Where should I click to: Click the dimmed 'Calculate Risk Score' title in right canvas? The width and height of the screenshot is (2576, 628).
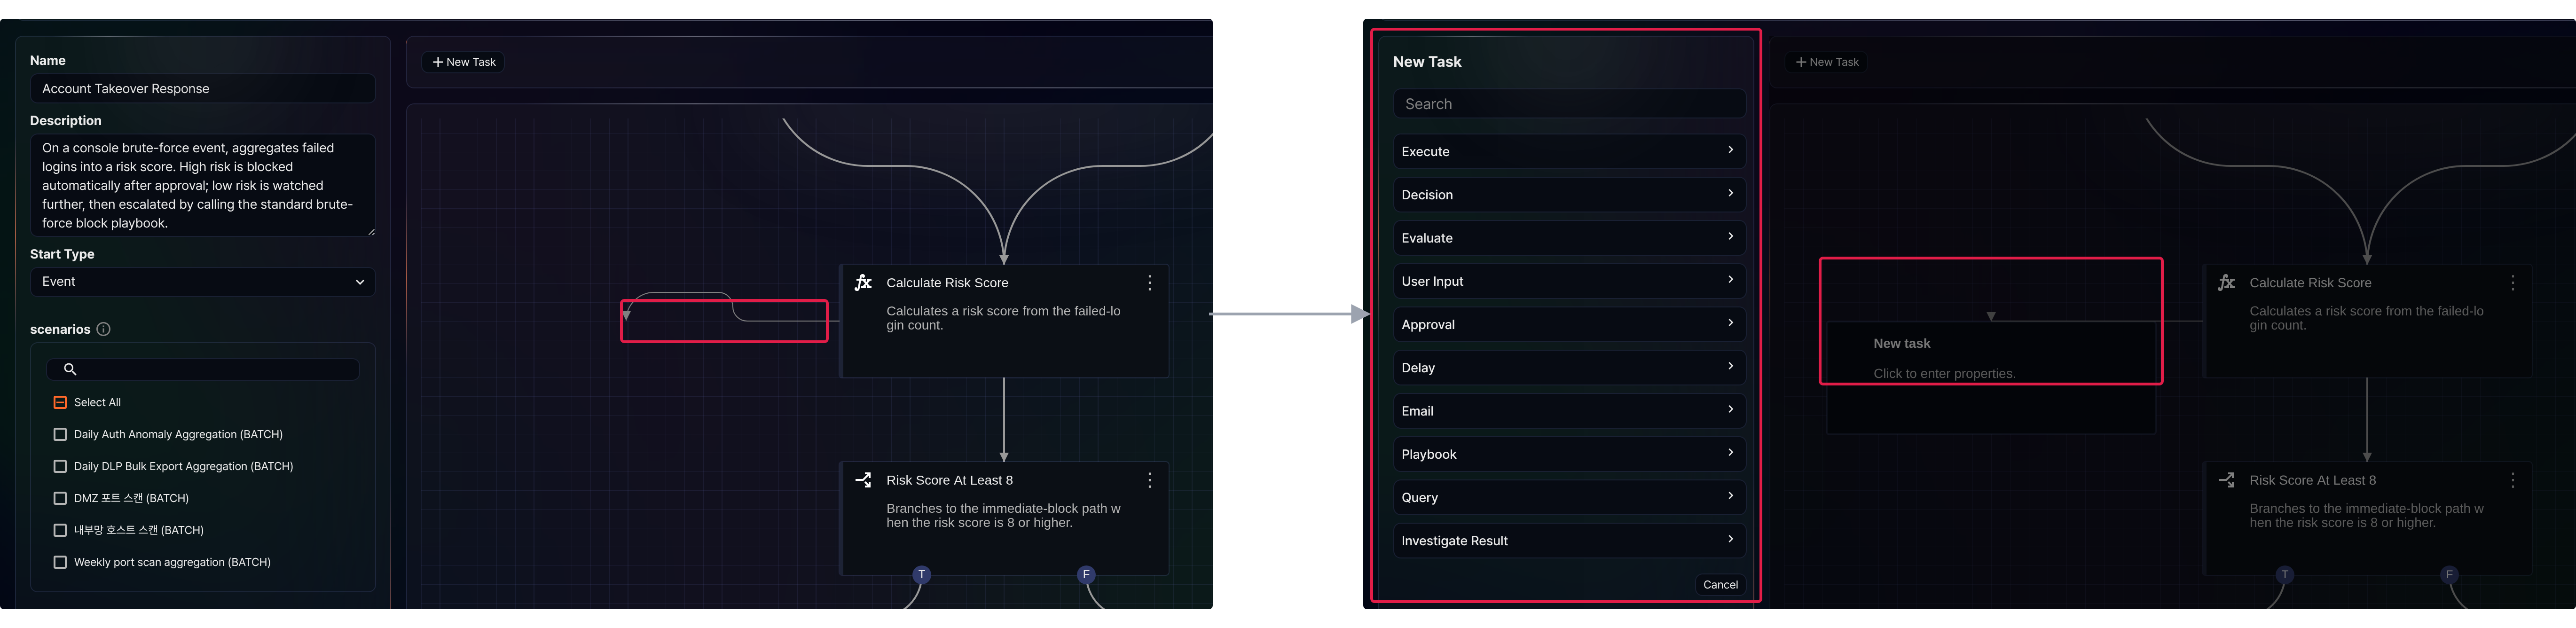click(x=2310, y=283)
